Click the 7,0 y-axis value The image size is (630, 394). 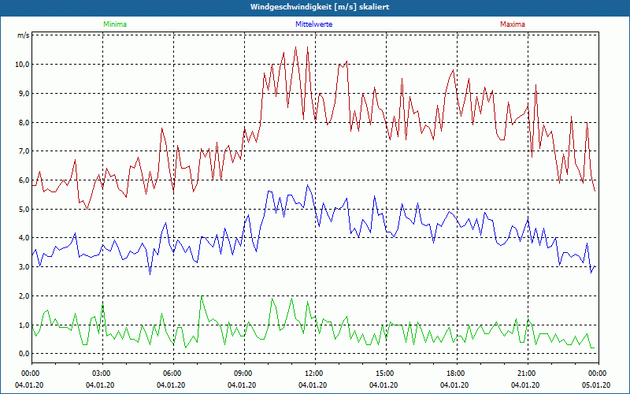tap(23, 151)
